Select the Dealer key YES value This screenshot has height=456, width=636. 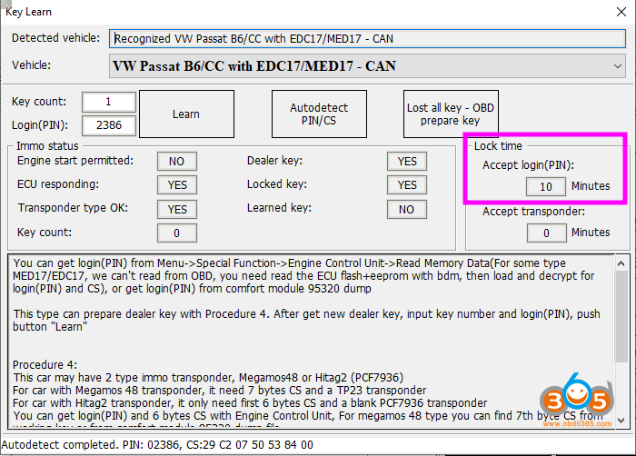click(x=407, y=162)
